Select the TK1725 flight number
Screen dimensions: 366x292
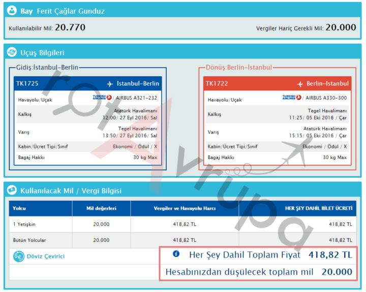(28, 84)
